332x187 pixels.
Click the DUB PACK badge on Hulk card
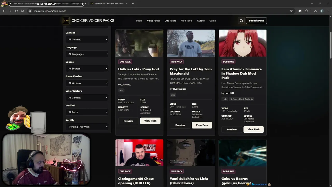[x=125, y=62]
